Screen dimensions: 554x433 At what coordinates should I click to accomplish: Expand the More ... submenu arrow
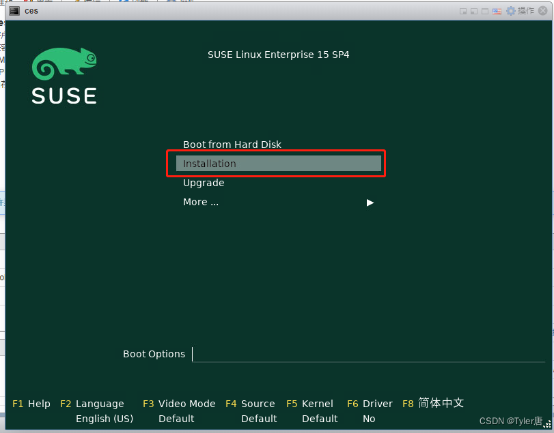(370, 202)
